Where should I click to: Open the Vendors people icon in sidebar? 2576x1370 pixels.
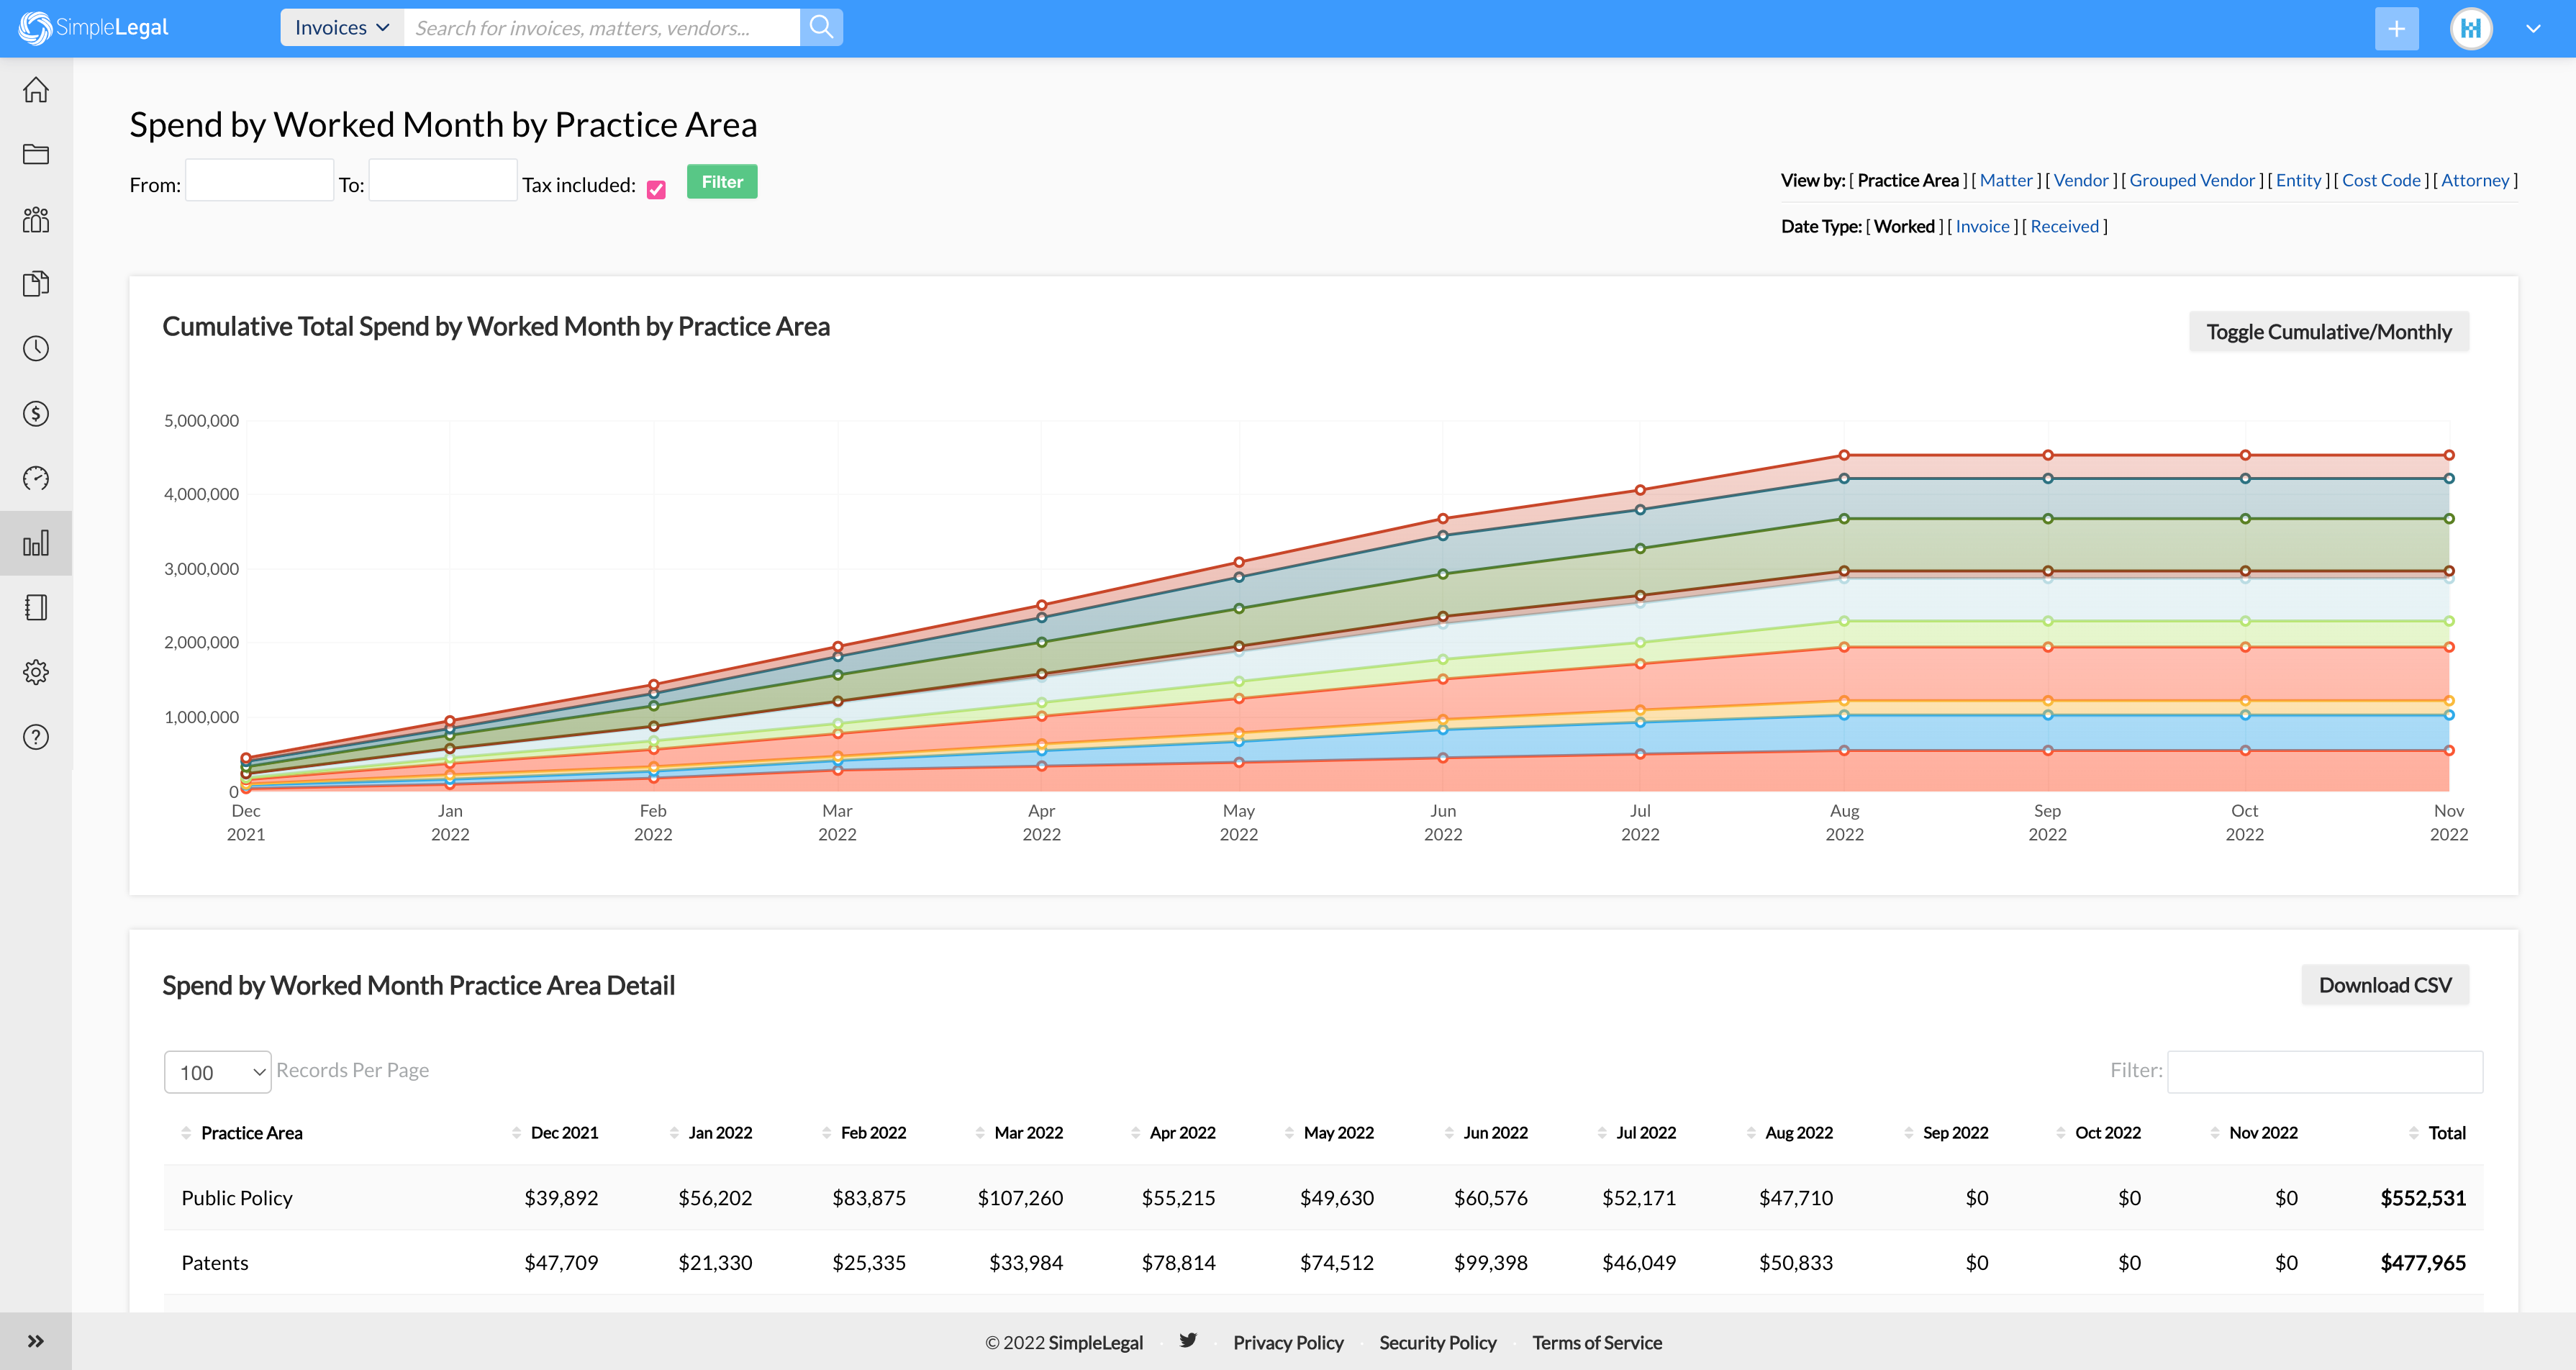pos(36,219)
